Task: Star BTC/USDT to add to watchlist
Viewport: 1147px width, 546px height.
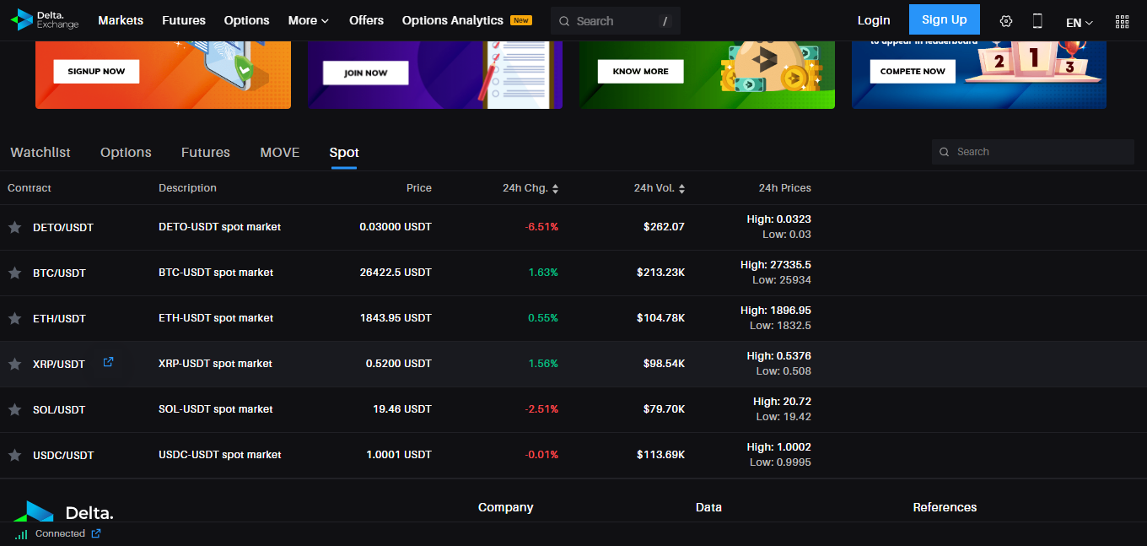Action: pos(14,273)
